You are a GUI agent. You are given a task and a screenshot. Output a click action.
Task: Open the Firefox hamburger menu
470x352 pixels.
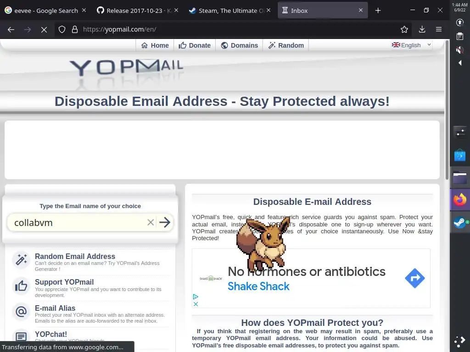point(438,29)
